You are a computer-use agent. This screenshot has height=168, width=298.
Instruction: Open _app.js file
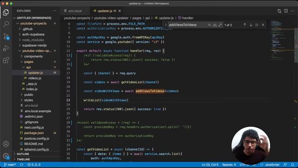point(32,84)
